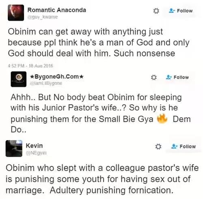Open Romantic Anaconda's profile picture
The image size is (203, 199).
pyautogui.click(x=16, y=13)
